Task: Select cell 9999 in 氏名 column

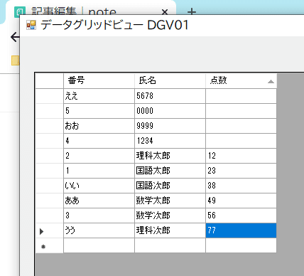Action: click(x=170, y=126)
